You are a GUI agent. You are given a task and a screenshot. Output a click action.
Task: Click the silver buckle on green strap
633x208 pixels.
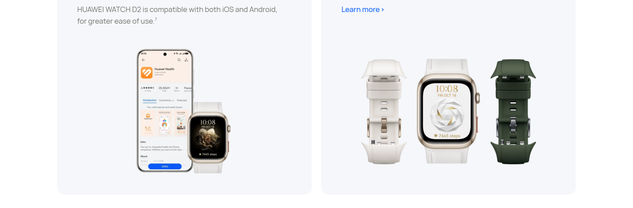[513, 125]
